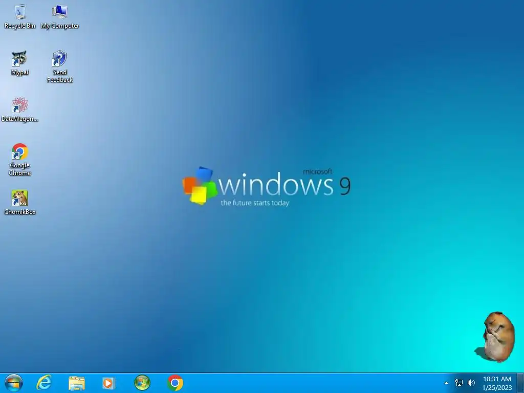Image resolution: width=524 pixels, height=393 pixels.
Task: Open the clock showing 10:31 AM
Action: tap(497, 383)
